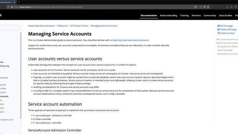
Task: Jump to ServiceAccount Admission TOC entry
Action: (227, 47)
